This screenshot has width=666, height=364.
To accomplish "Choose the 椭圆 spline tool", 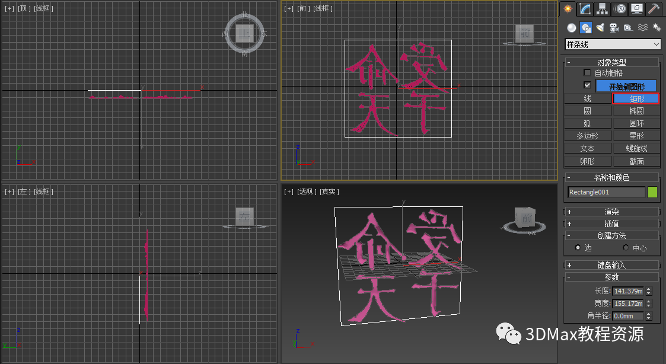I will [636, 111].
